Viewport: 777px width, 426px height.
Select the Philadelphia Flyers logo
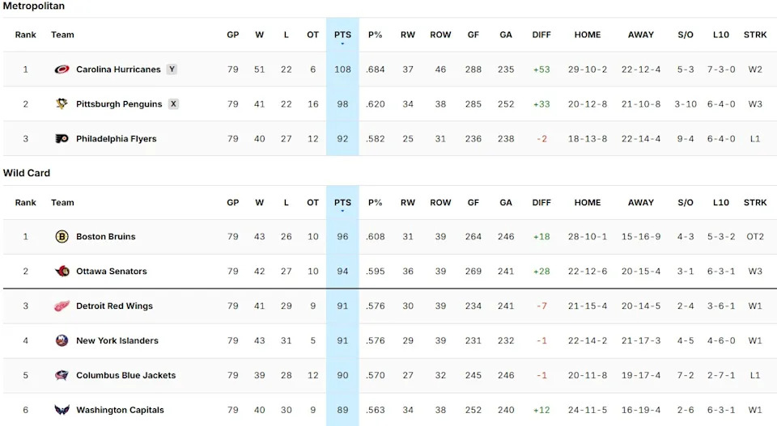tap(62, 139)
